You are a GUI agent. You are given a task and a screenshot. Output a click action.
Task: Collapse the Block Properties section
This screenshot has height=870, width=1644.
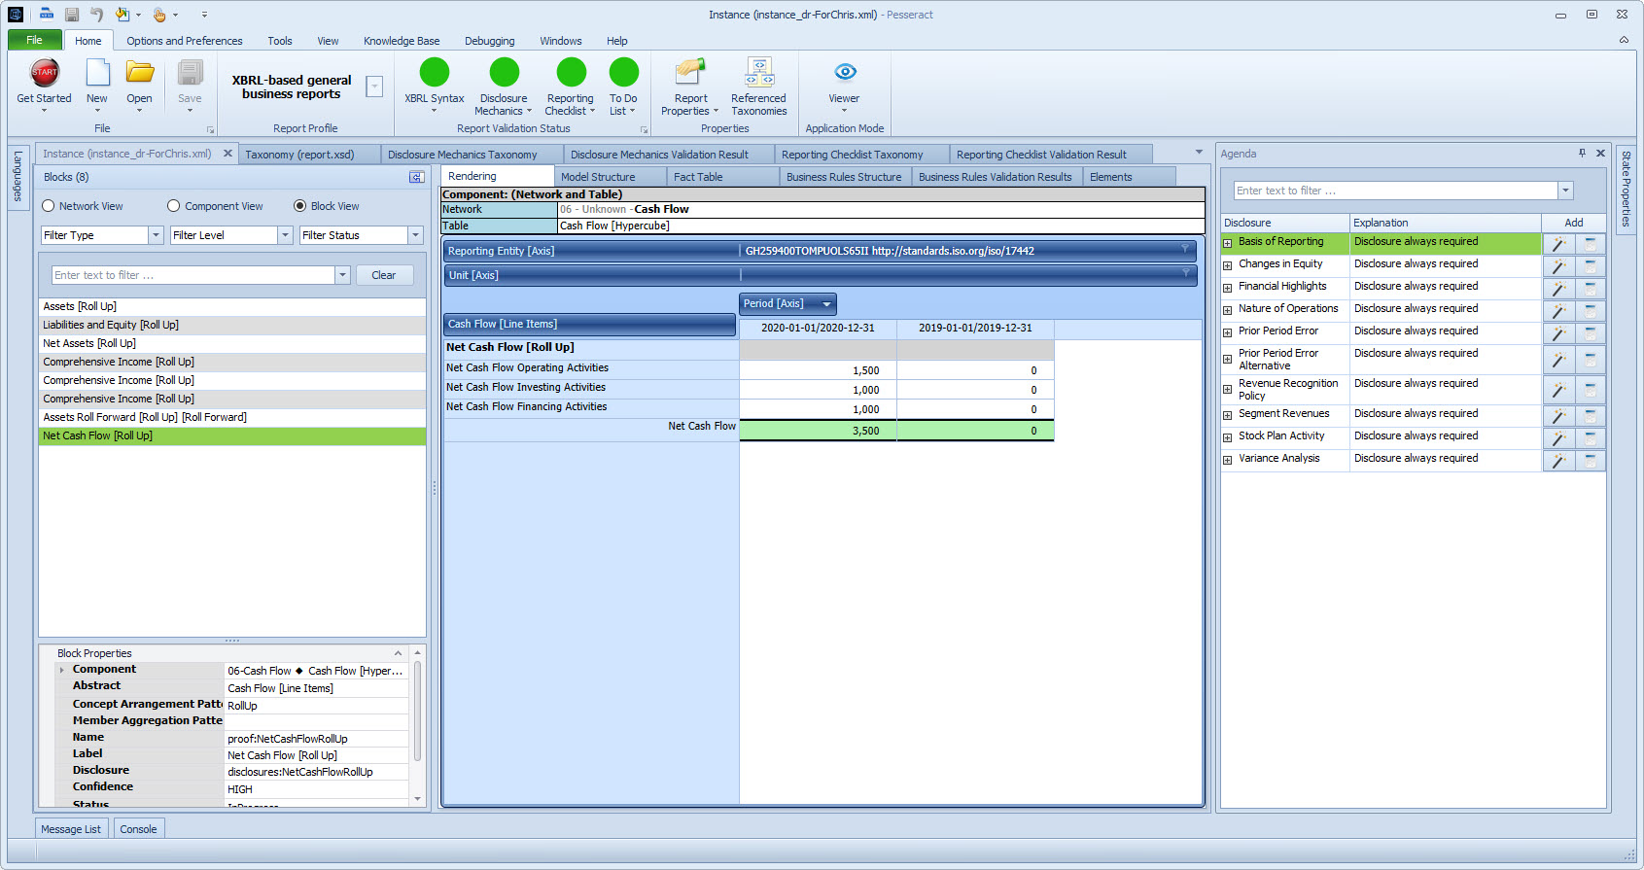[398, 653]
